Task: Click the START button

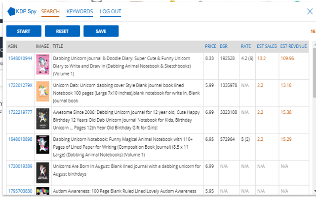Action: coord(24,31)
